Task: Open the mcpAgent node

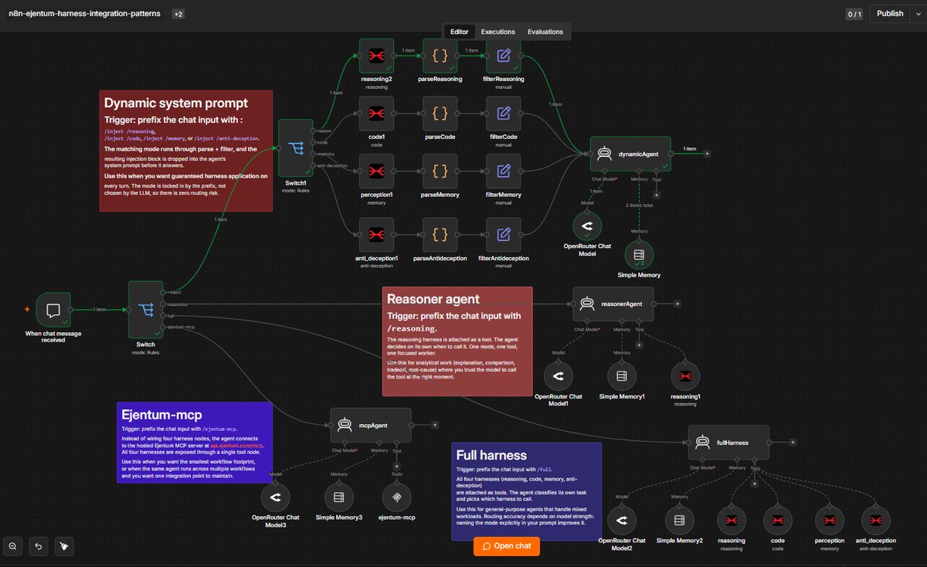Action: 371,425
